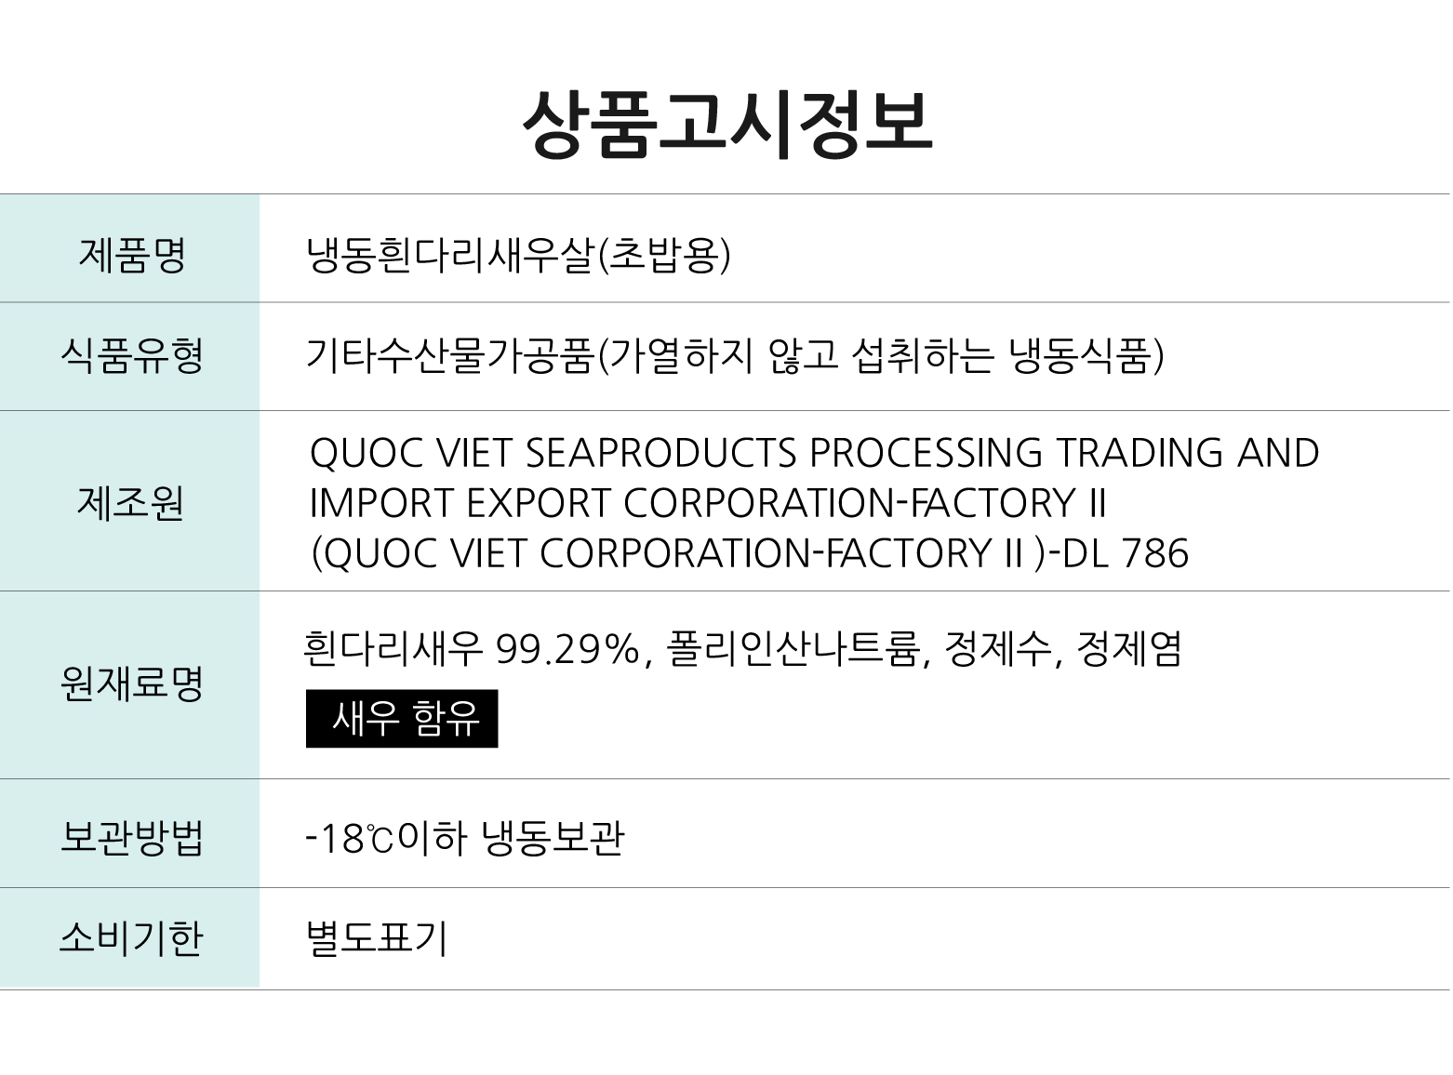The height and width of the screenshot is (1075, 1453).
Task: Select the 소비기한 label cell
Action: coord(129,937)
